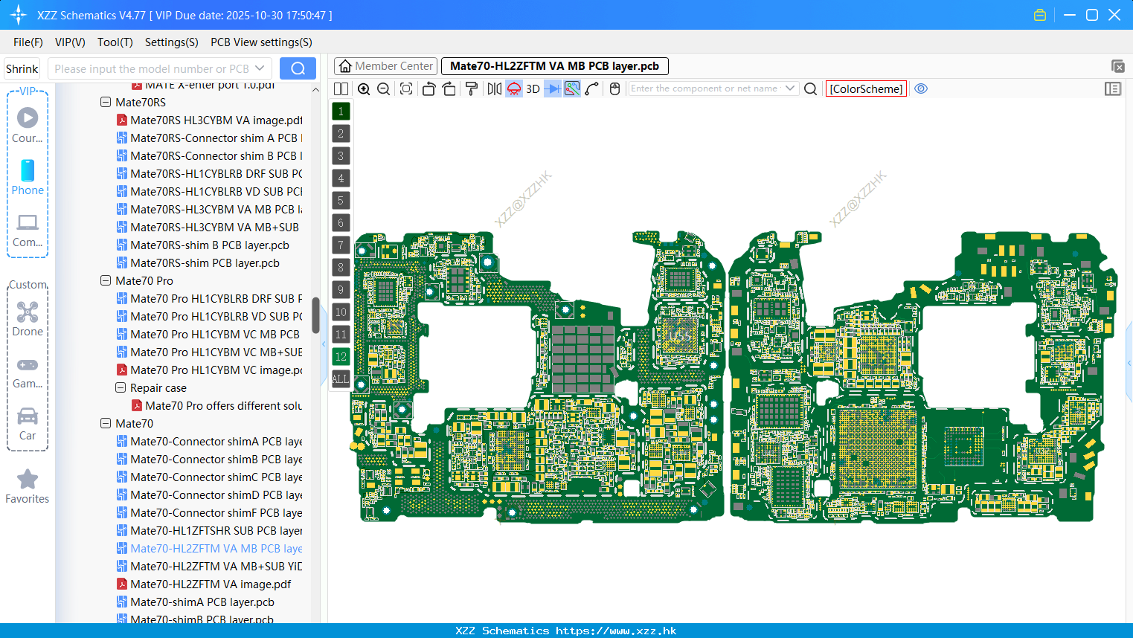Open Favorites

[28, 486]
